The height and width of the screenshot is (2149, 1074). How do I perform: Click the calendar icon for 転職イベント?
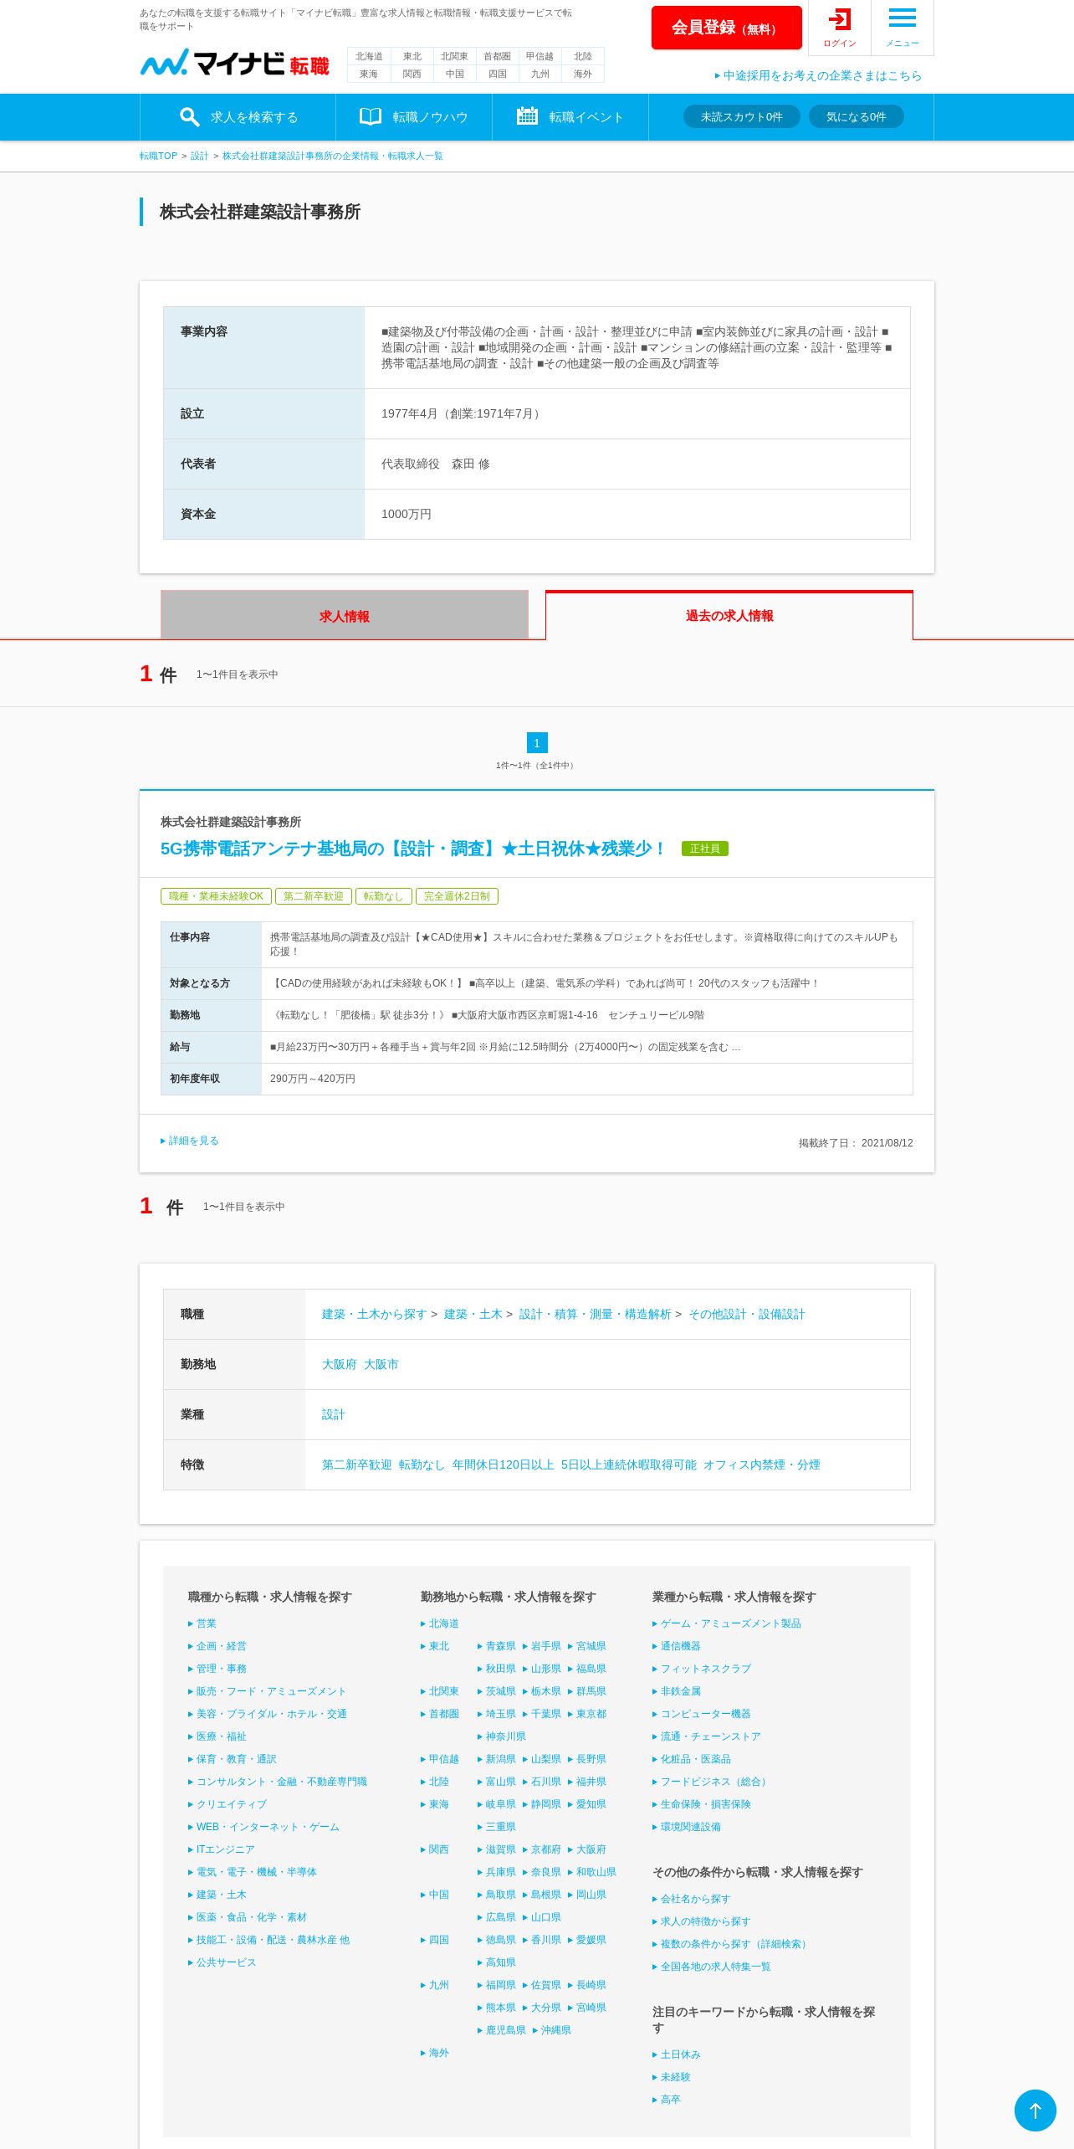pyautogui.click(x=527, y=116)
